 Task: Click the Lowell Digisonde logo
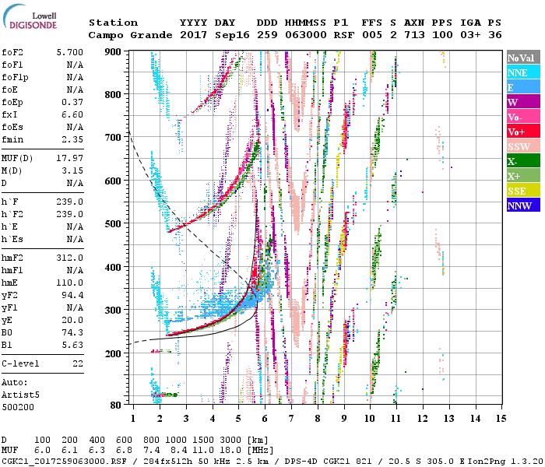pos(30,16)
